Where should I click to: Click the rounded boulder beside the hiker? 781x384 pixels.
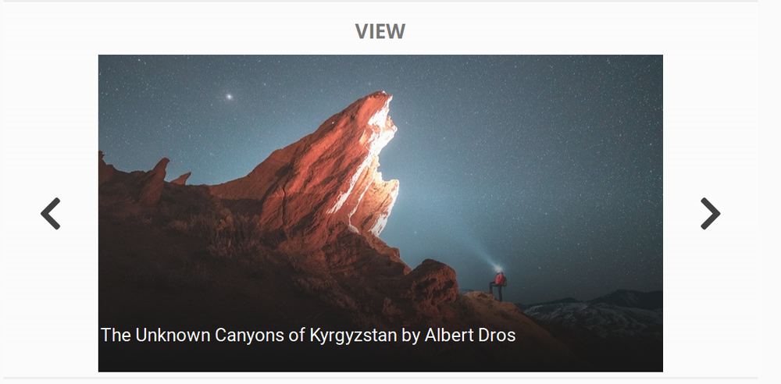coord(433,282)
